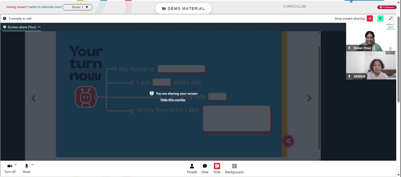Click ARISHA's microphone status icon
401x177 pixels.
pos(349,76)
